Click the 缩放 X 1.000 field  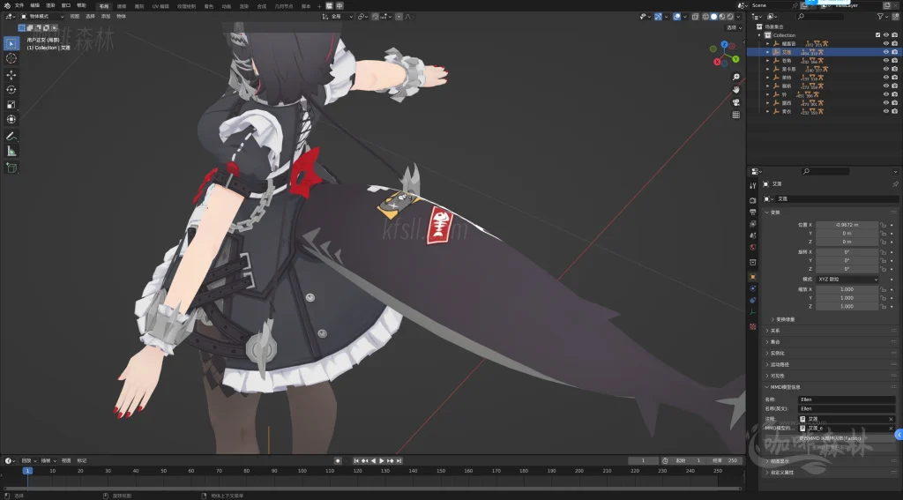pos(847,289)
